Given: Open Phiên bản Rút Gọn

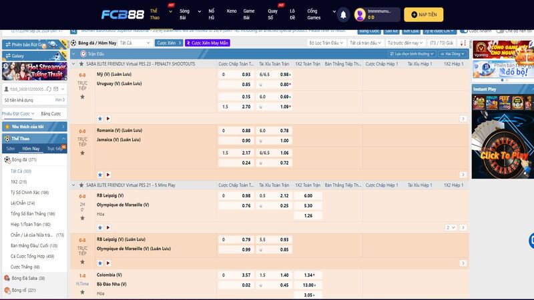Looking at the screenshot, I should [35, 45].
